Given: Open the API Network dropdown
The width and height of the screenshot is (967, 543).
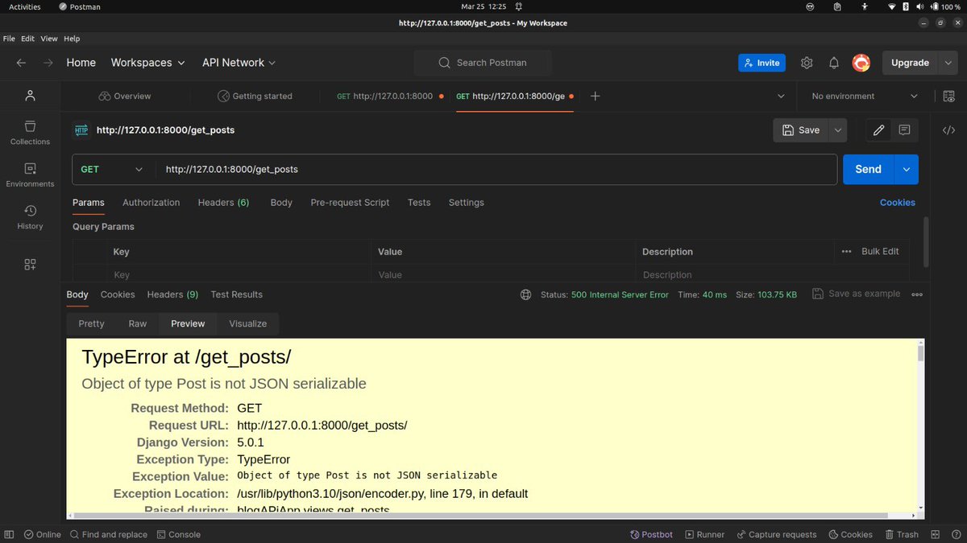Looking at the screenshot, I should click(239, 63).
